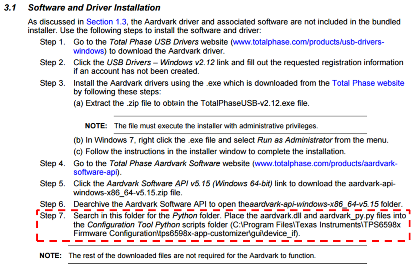
Task: Click the NOTE about administrative privileges
Action: pyautogui.click(x=201, y=126)
